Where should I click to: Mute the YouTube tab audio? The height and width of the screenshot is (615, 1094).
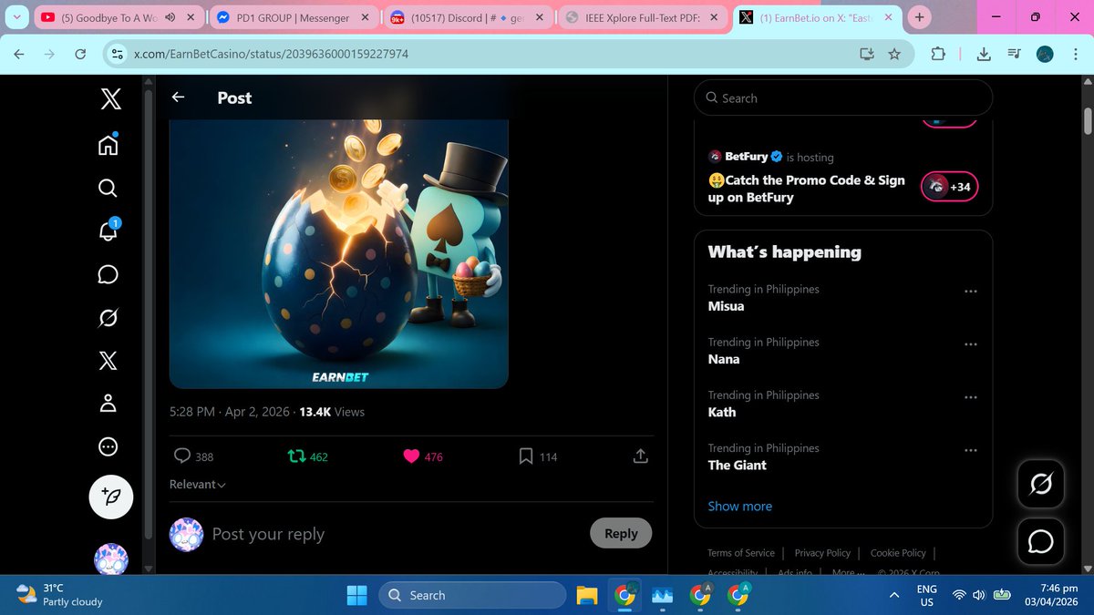point(170,17)
